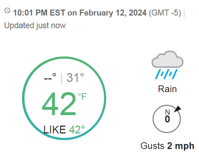Screen dimensions: 199x162
Task: Click the wind compass dial
Action: tap(167, 119)
